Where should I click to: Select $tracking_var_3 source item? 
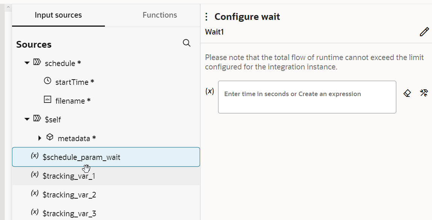click(x=70, y=213)
